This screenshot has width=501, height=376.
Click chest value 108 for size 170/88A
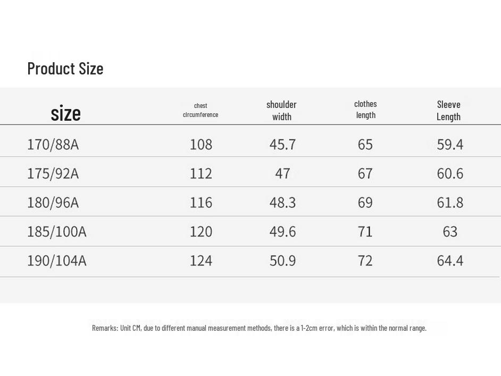201,144
